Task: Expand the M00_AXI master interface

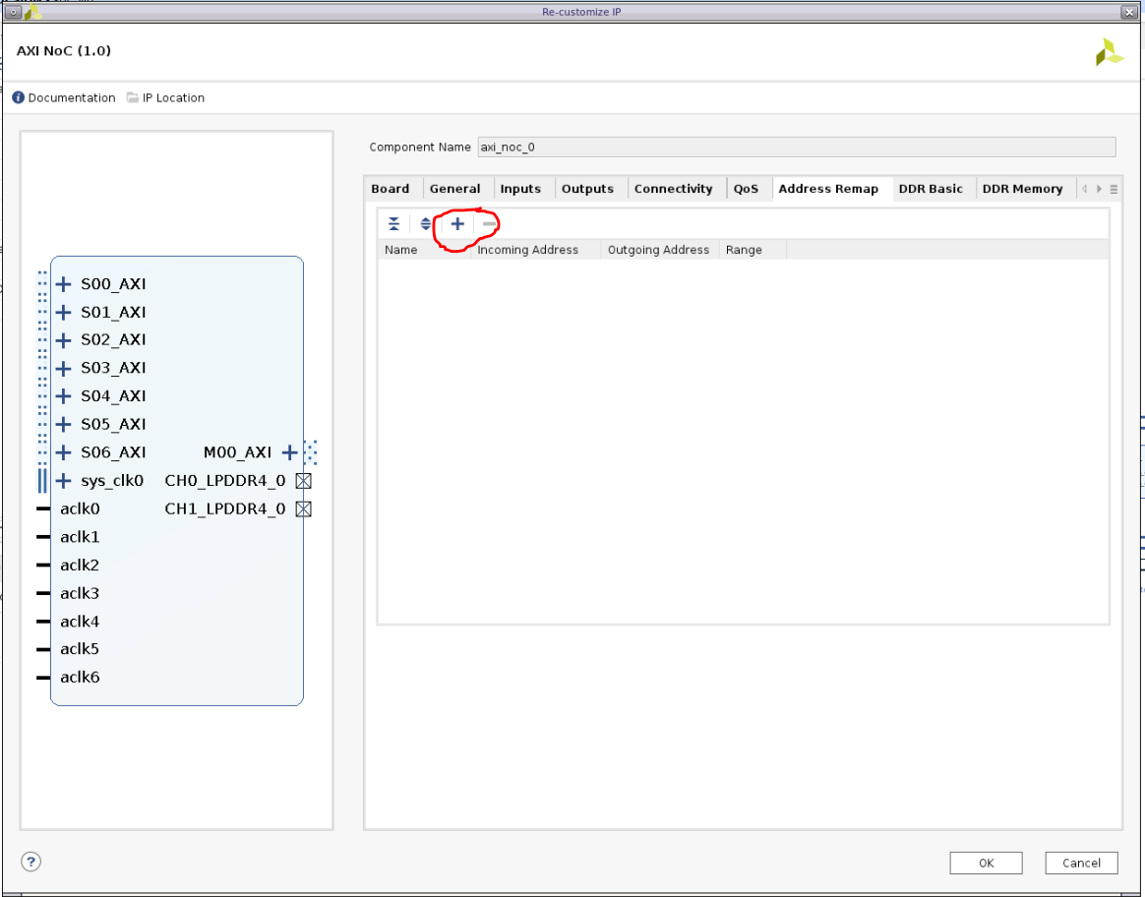Action: pos(289,452)
